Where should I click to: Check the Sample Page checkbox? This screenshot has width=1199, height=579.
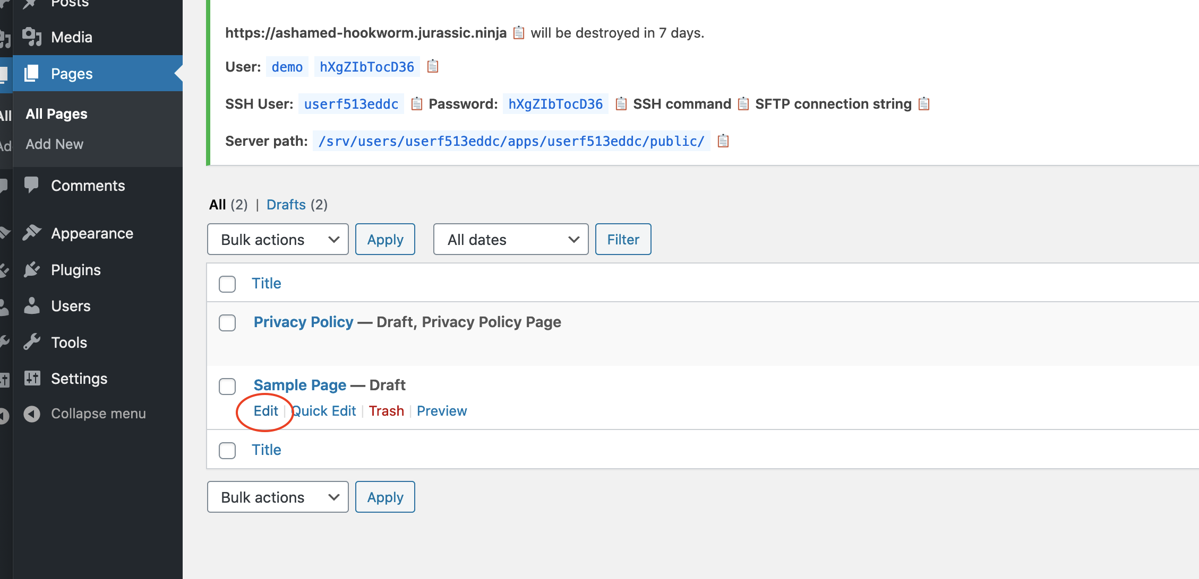click(x=227, y=386)
